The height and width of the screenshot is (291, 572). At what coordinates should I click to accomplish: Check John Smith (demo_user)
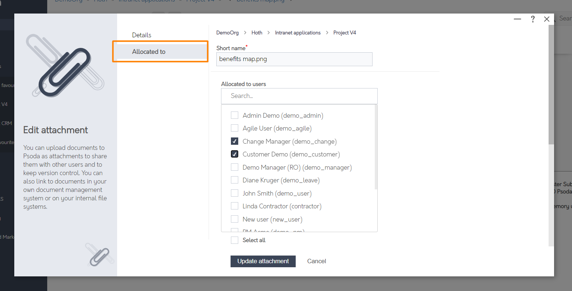234,193
